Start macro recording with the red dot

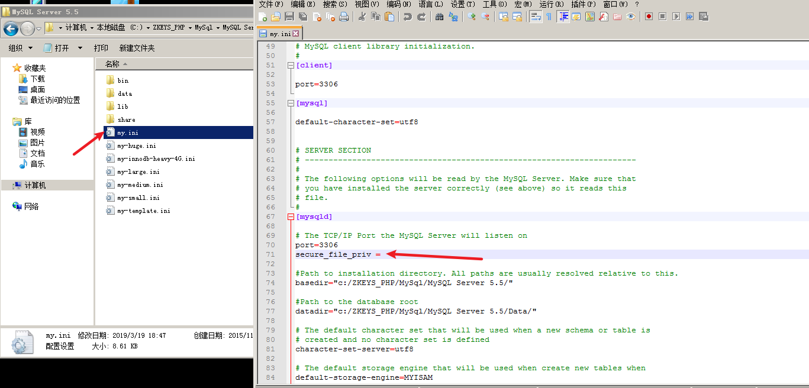(649, 17)
